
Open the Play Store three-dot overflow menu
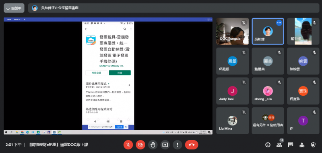click(131, 29)
